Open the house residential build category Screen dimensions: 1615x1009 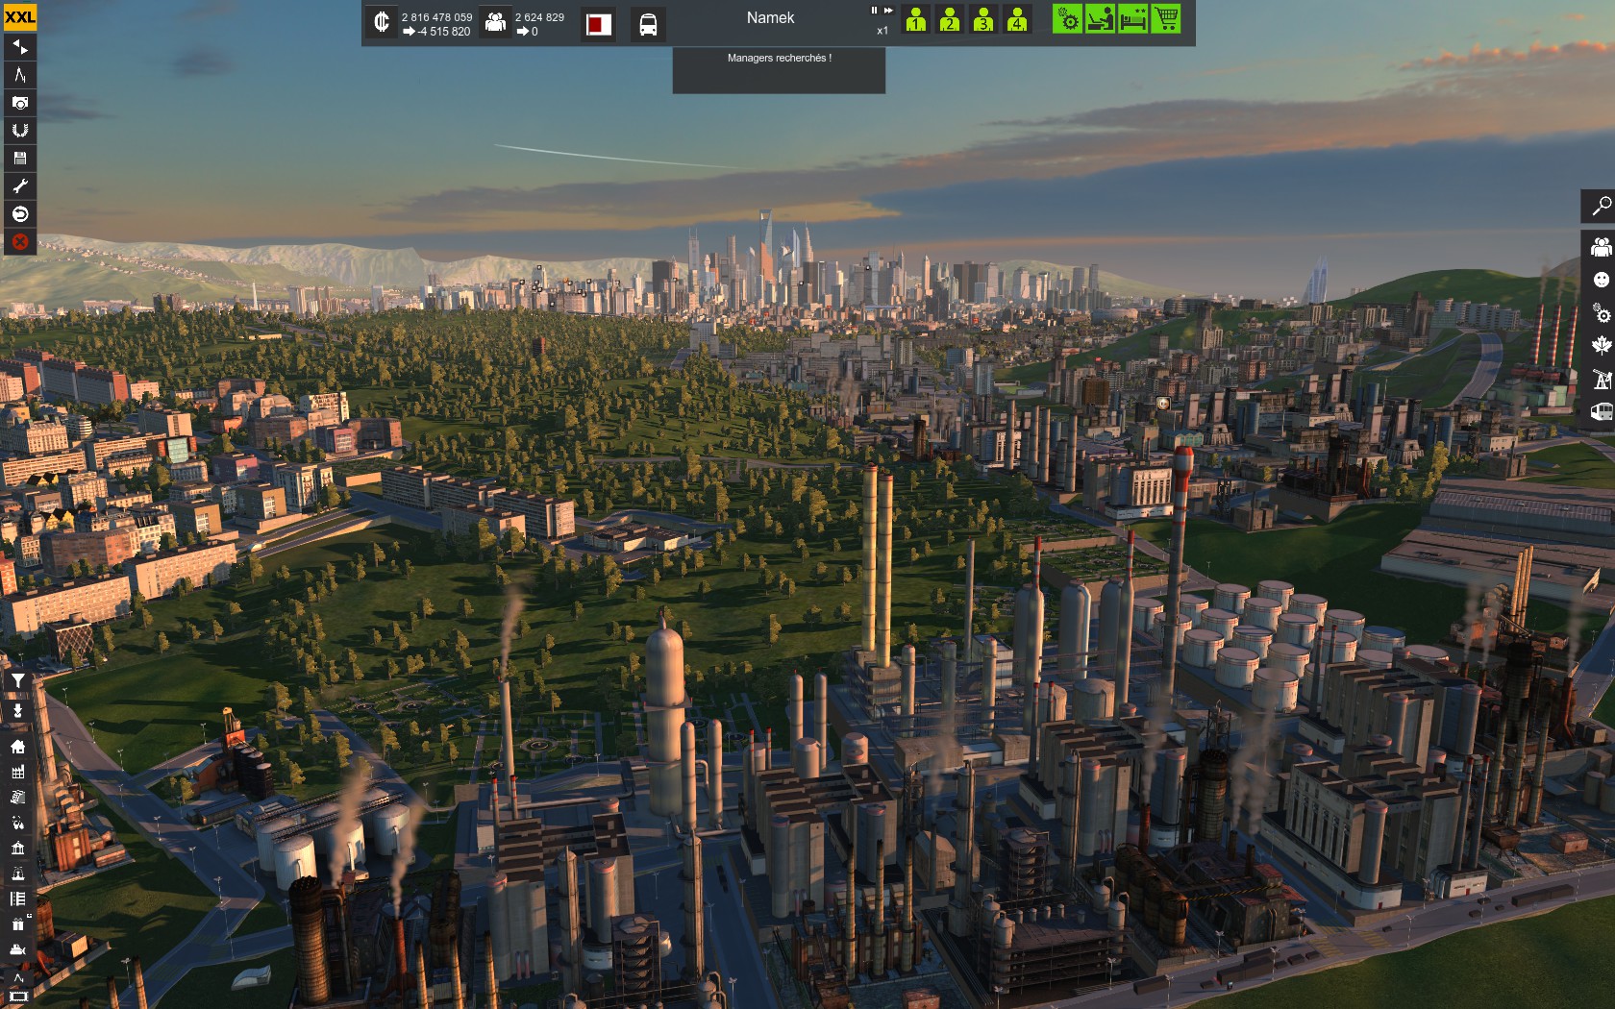click(x=17, y=747)
